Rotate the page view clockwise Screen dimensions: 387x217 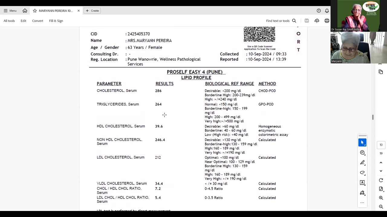coord(381,180)
